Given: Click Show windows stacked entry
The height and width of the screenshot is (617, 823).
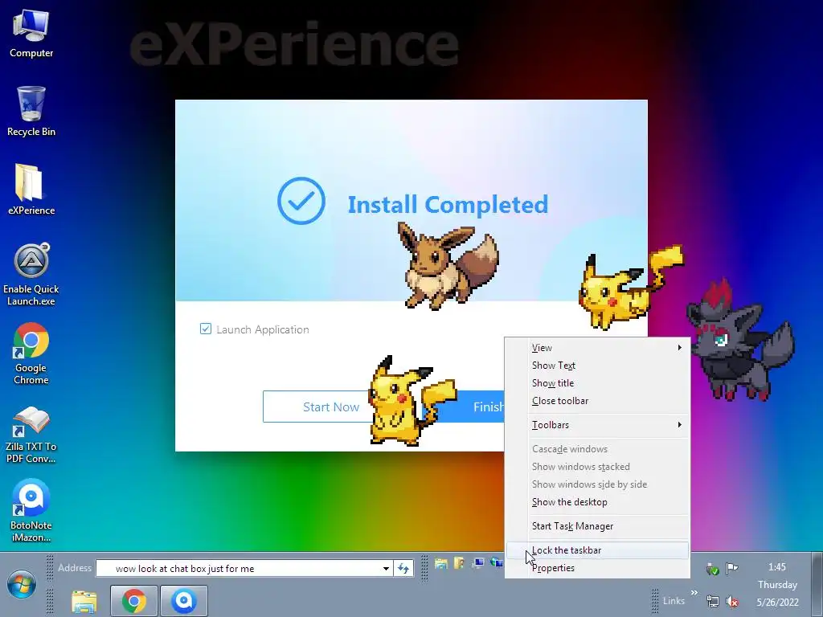Looking at the screenshot, I should (x=597, y=467).
